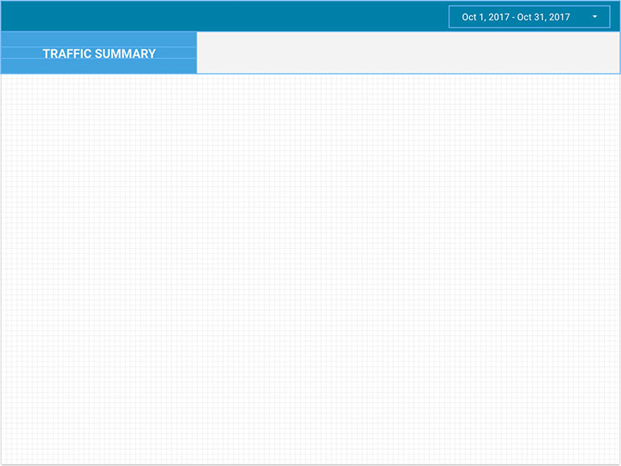621x466 pixels.
Task: Click the word TRAFFIC in the title
Action: coord(67,54)
